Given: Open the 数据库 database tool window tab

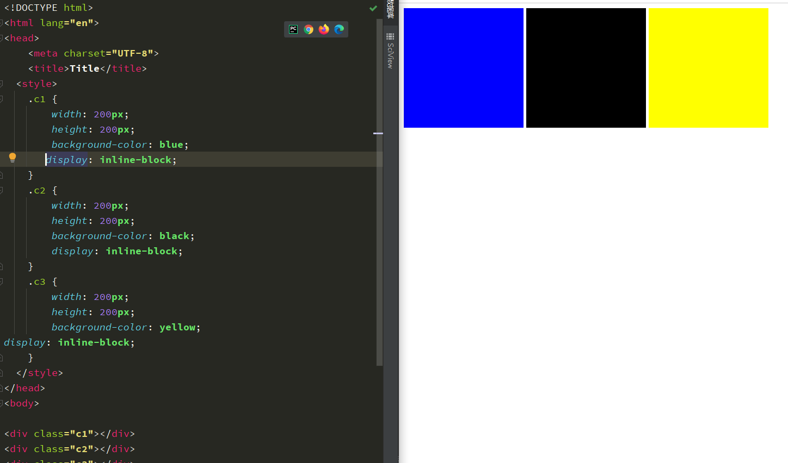Looking at the screenshot, I should pyautogui.click(x=390, y=9).
